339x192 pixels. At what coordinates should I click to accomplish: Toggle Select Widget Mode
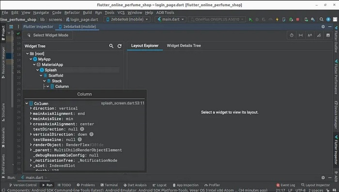coord(48,35)
